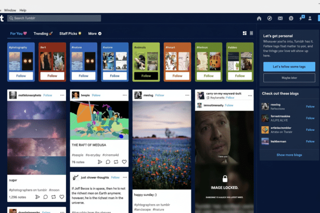
Task: Follow meslog from post header
Action: (x=160, y=95)
